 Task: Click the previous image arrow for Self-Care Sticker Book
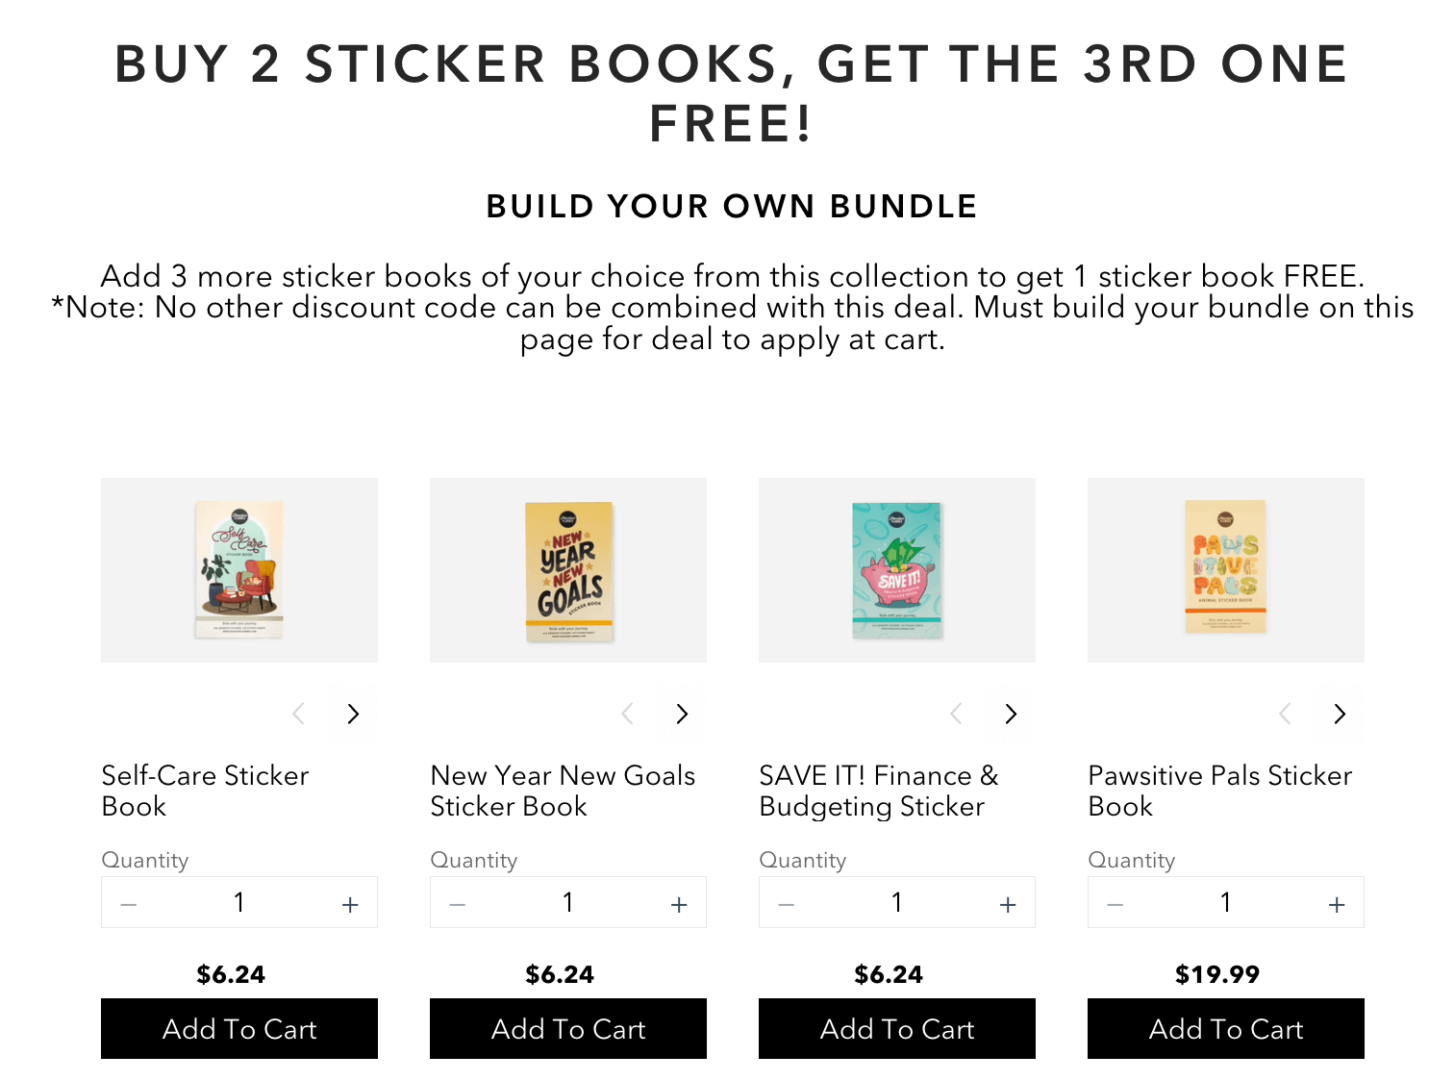pos(298,714)
